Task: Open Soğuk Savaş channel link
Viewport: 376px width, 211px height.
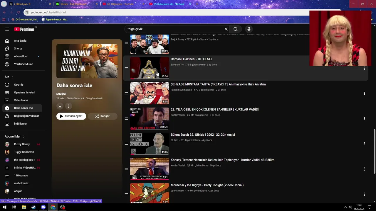Action: coord(177,40)
